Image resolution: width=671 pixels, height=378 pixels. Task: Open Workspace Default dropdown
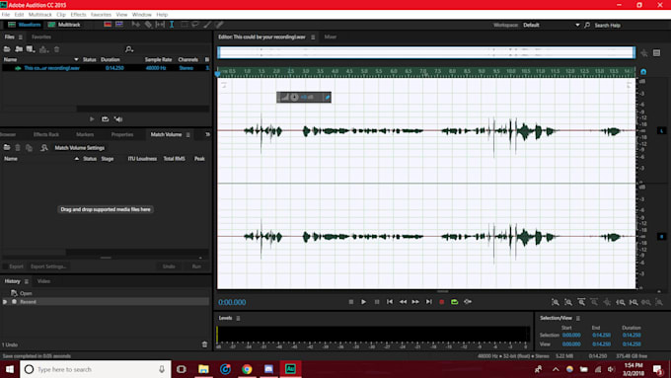click(x=552, y=25)
